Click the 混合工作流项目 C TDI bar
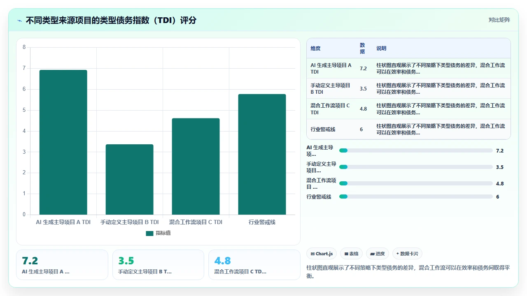Image resolution: width=527 pixels, height=296 pixels. (196, 166)
